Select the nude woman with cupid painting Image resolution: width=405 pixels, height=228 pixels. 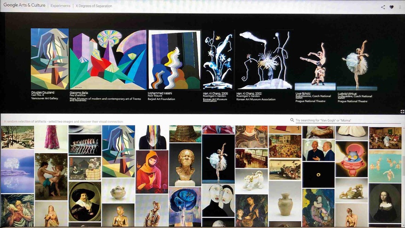tap(51, 177)
